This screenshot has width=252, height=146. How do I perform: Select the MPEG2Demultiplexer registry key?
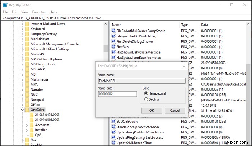(x=46, y=59)
